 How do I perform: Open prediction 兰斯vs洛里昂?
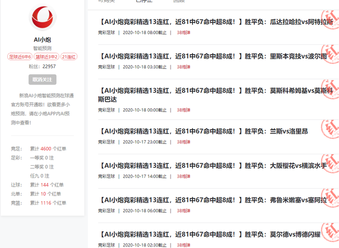203,131
